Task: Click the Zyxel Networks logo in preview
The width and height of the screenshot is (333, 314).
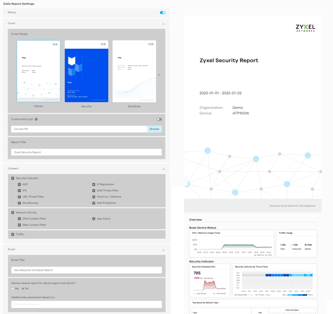Action: pos(305,28)
